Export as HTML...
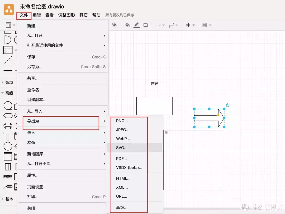The width and height of the screenshot is (285, 214). pos(135,178)
